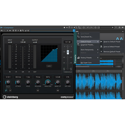Click the undo arrow in the plugin toolbar
Viewport: 125px width, 125px height.
(2, 31)
